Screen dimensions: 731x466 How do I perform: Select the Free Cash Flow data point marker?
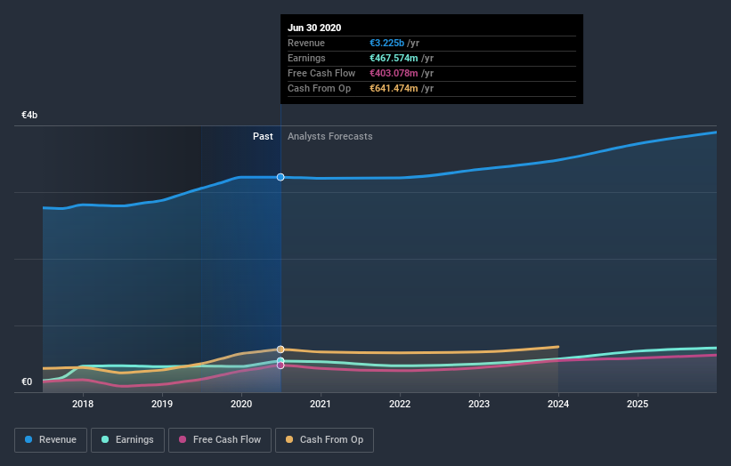[280, 366]
